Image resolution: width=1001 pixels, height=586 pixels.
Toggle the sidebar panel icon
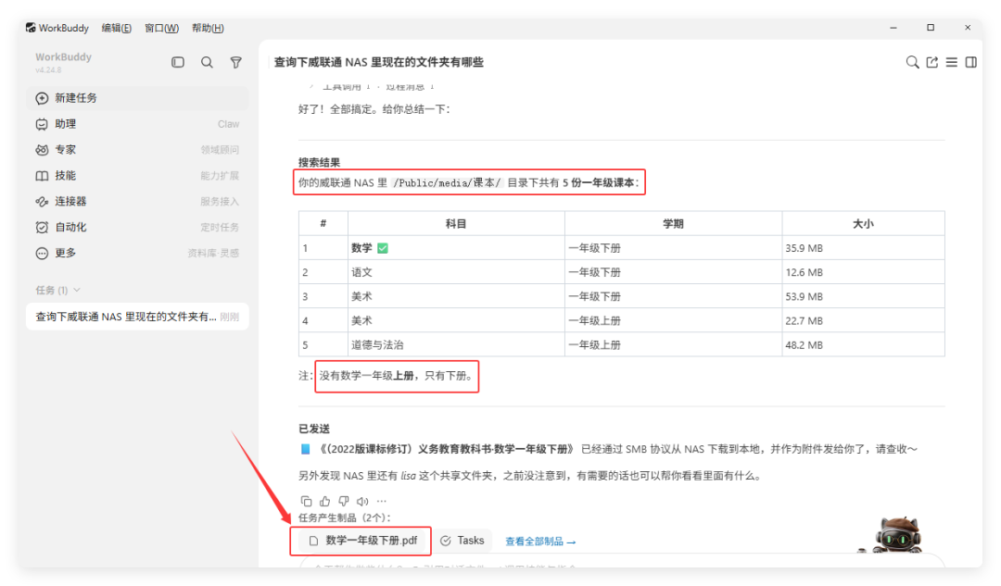[178, 62]
